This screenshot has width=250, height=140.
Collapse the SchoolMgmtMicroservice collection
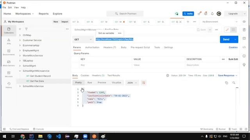[x=20, y=71]
